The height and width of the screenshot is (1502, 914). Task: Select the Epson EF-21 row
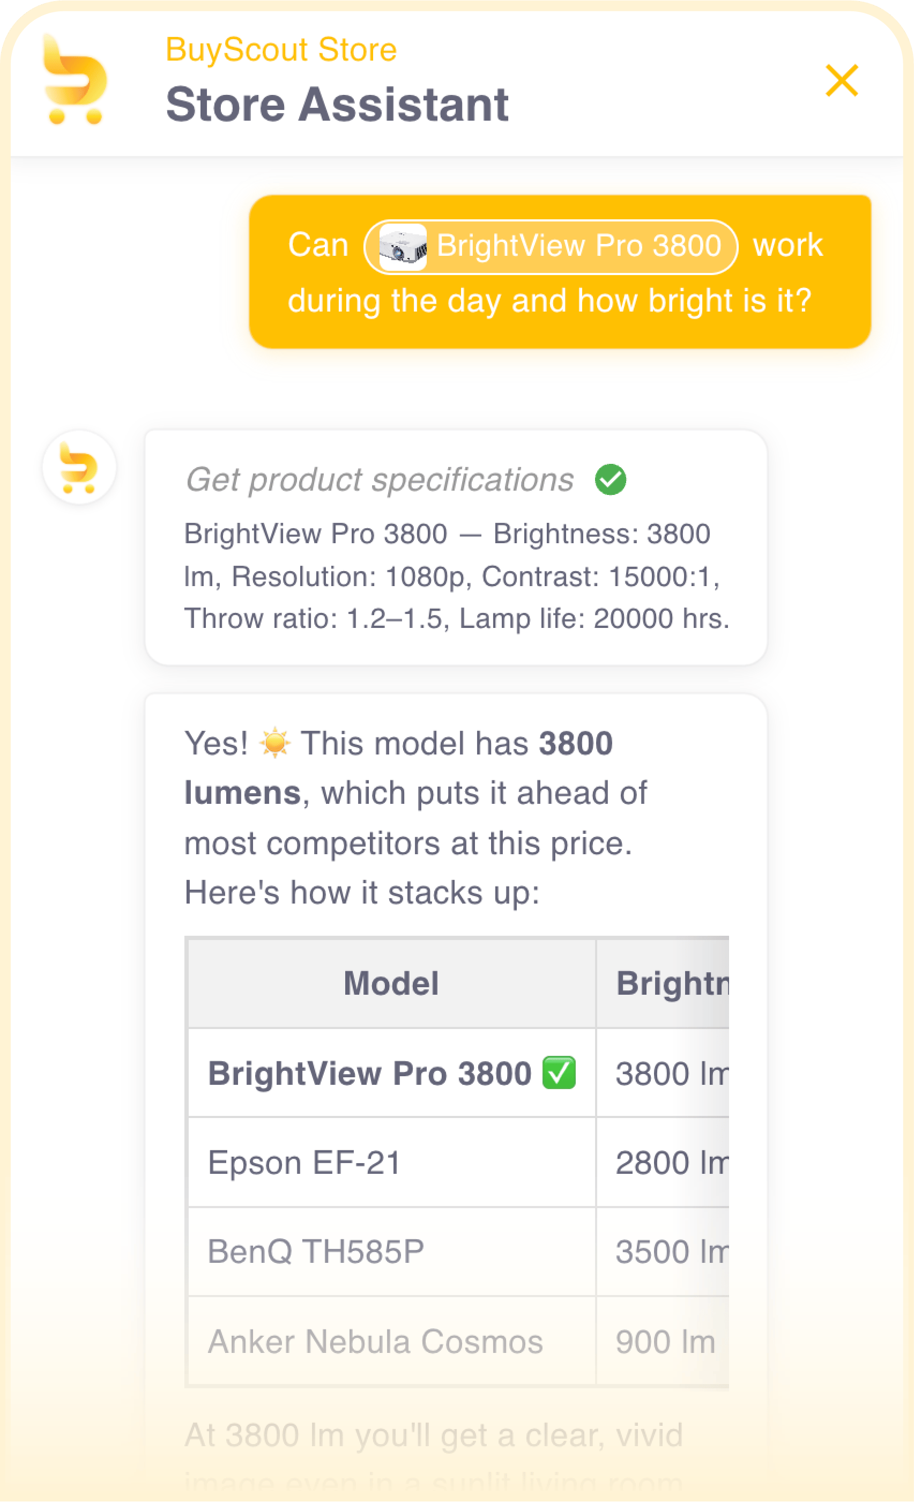point(458,1163)
